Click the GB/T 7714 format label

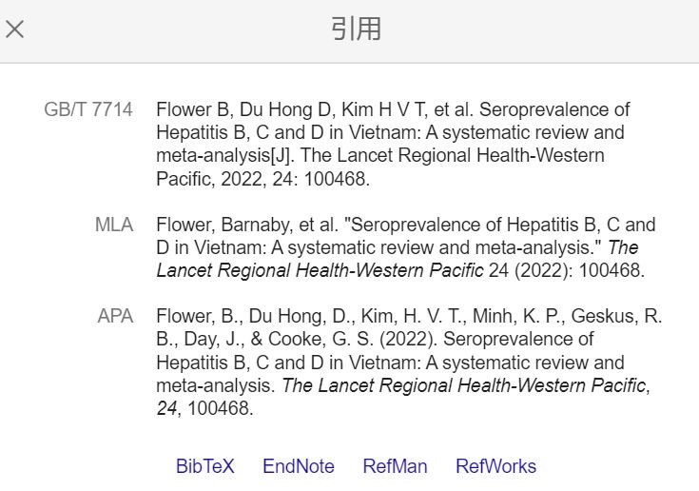click(88, 109)
